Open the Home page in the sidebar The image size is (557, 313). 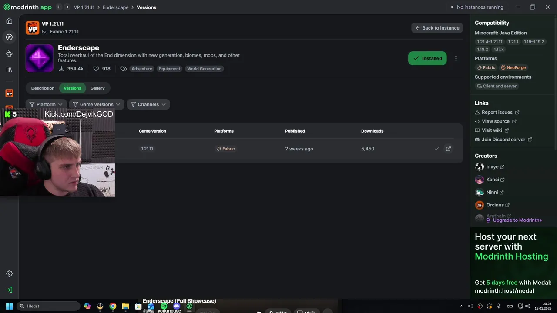coord(9,21)
